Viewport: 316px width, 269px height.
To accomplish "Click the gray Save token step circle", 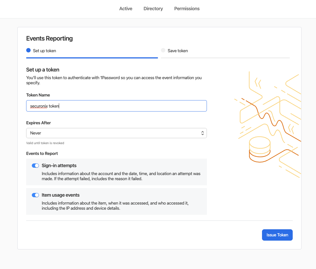I will pos(163,51).
